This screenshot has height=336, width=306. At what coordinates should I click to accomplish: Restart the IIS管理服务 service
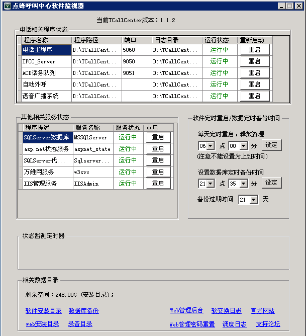158,184
